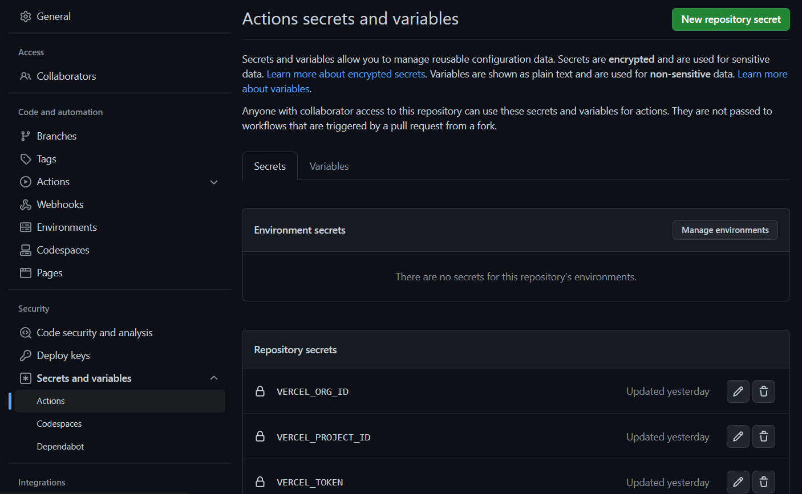Edit the VERCEL_PROJECT_ID secret

pyautogui.click(x=738, y=436)
